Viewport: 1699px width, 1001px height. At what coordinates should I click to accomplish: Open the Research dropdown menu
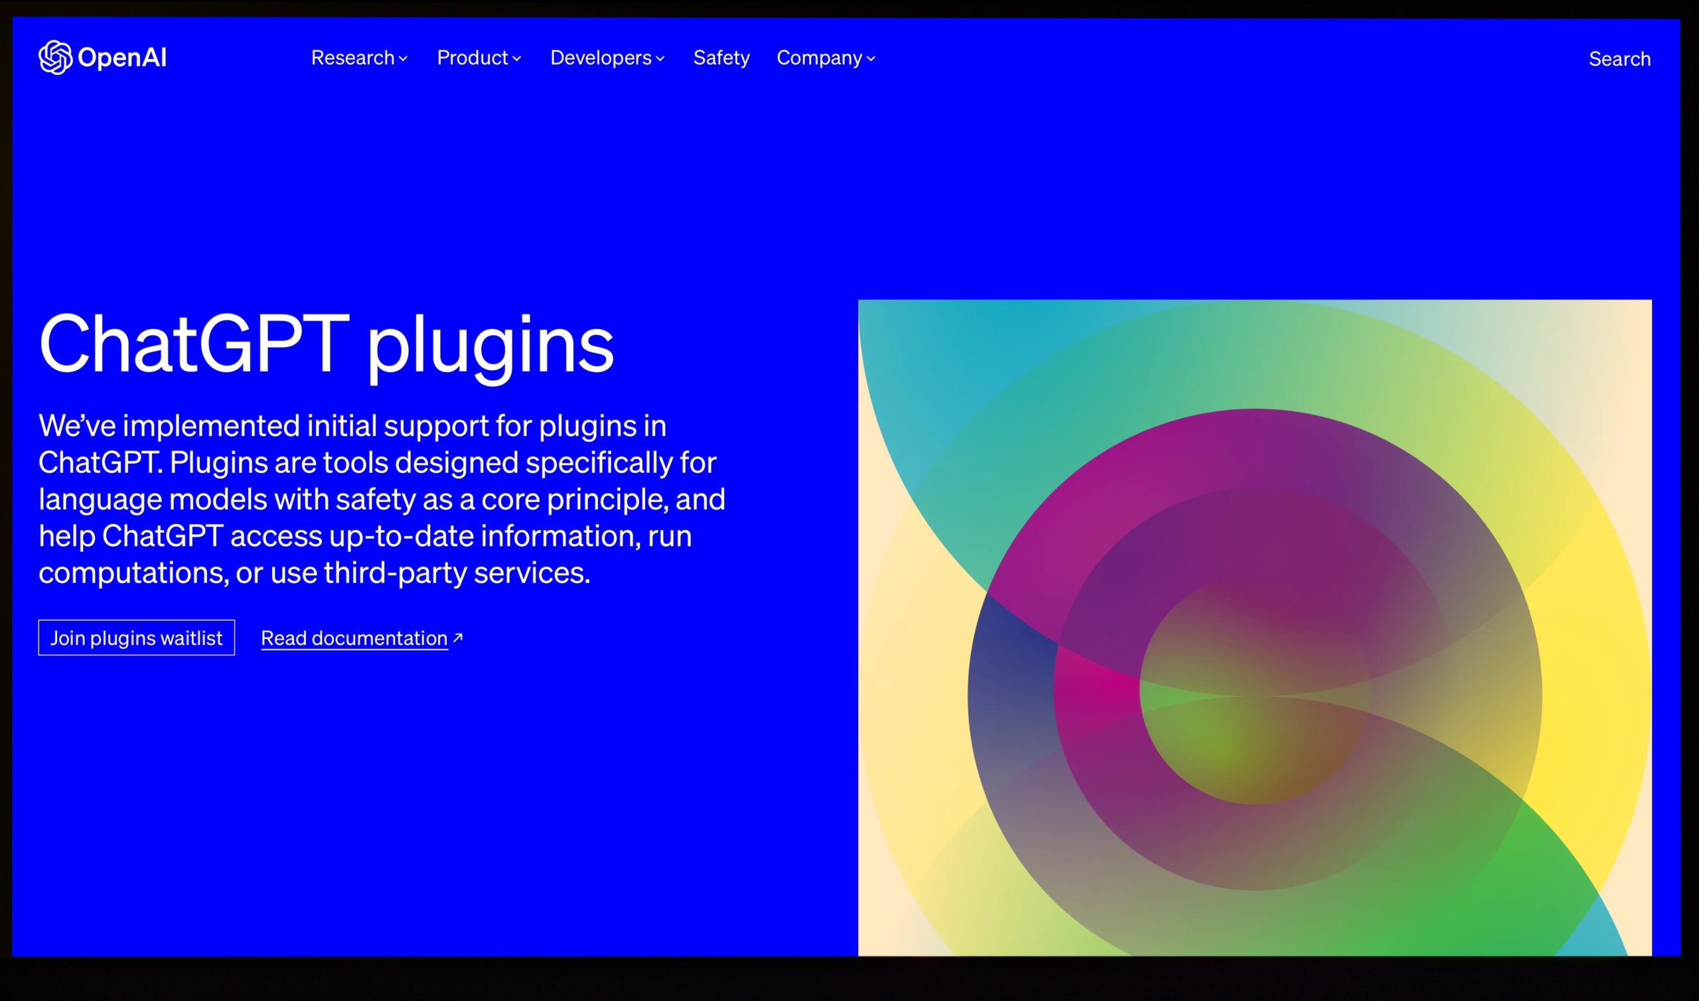[x=359, y=58]
